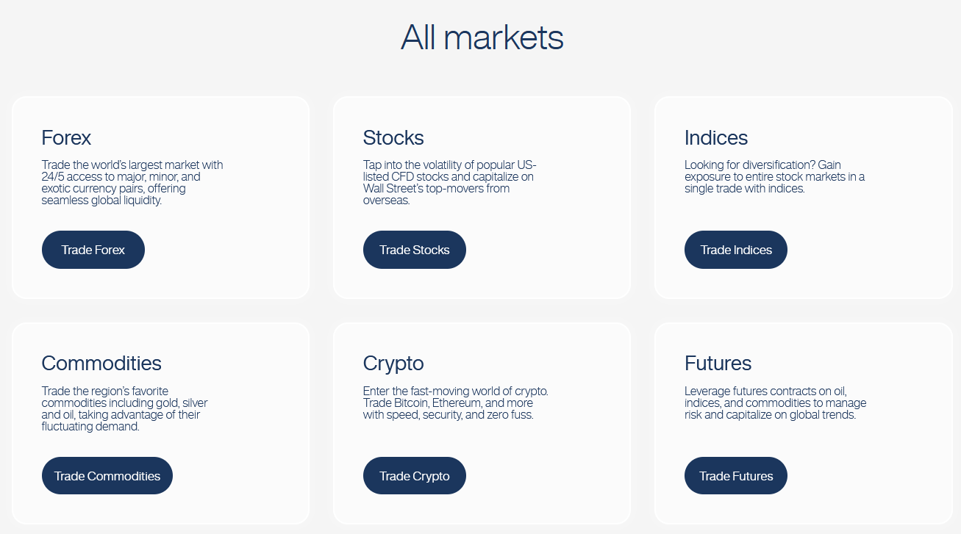
Task: Click the Crypto description mentioning Bitcoin
Action: point(455,403)
